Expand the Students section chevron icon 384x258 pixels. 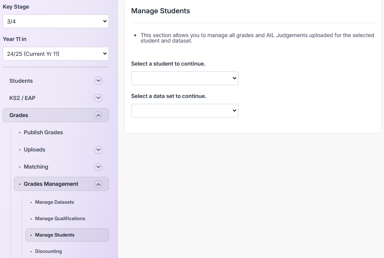98,81
